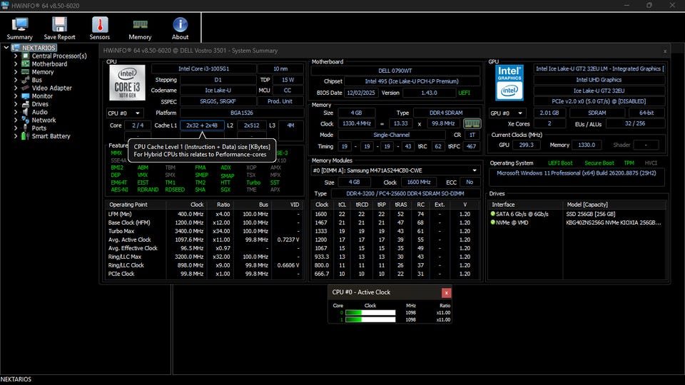Click the Intel Graphics logo
The width and height of the screenshot is (685, 385).
509,83
